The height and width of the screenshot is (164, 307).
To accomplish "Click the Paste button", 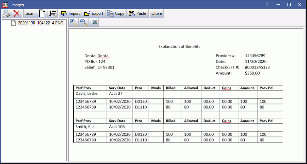I will 138,13.
